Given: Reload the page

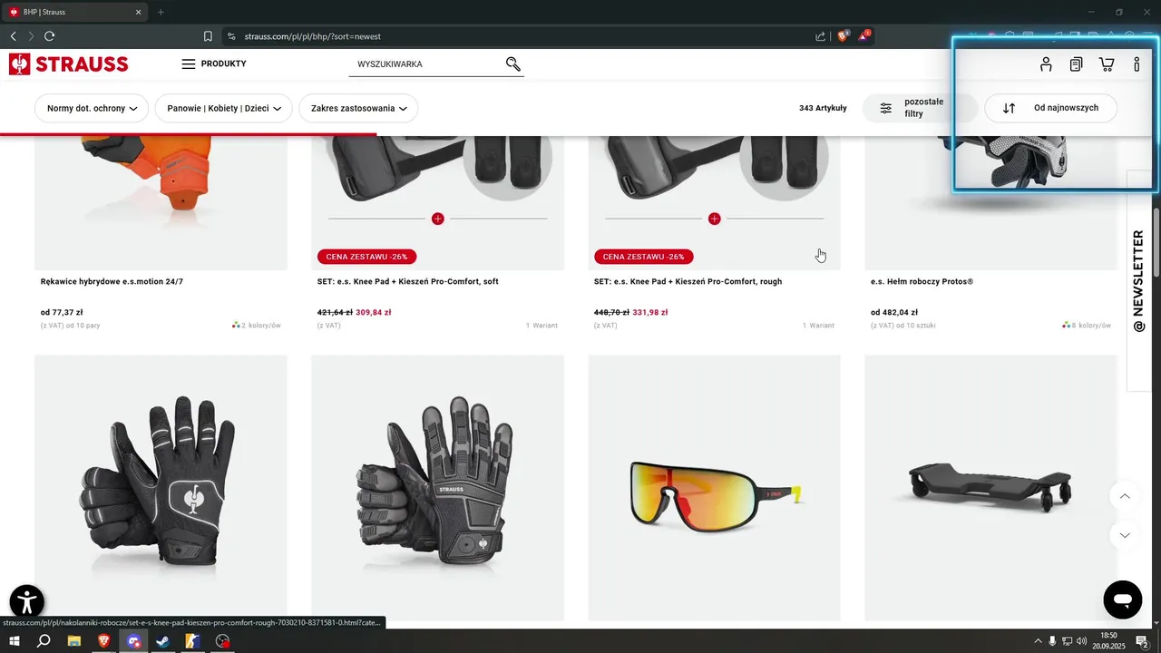Looking at the screenshot, I should (50, 36).
